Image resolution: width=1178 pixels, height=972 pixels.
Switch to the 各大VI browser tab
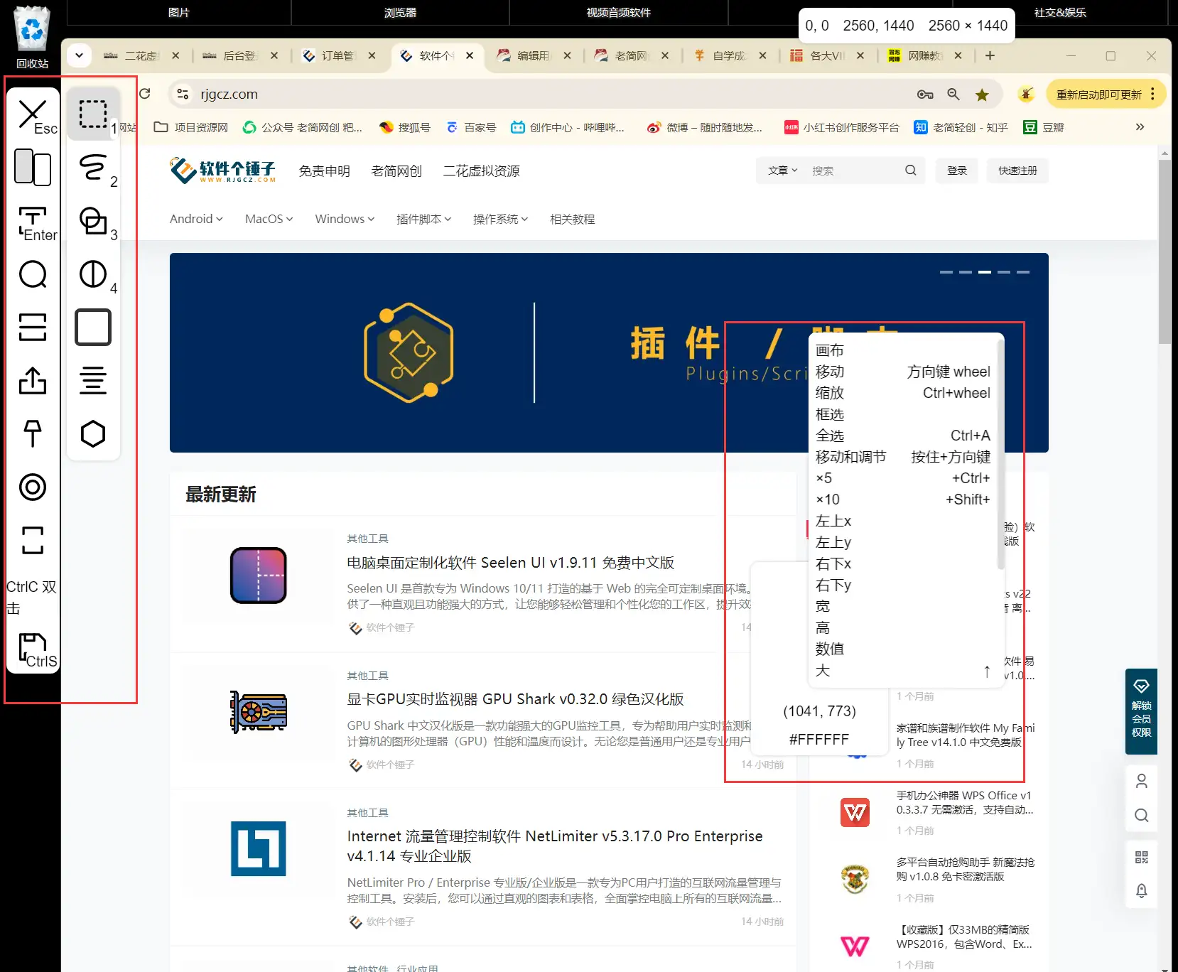coord(827,55)
